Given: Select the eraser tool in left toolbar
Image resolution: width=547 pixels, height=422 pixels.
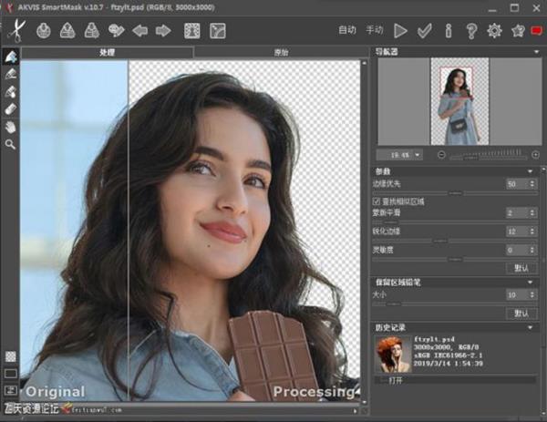Looking at the screenshot, I should 11,109.
